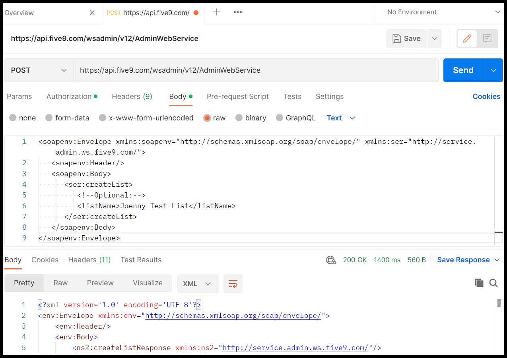The height and width of the screenshot is (358, 507).
Task: Open the Pre-request Script tab
Action: pyautogui.click(x=238, y=97)
